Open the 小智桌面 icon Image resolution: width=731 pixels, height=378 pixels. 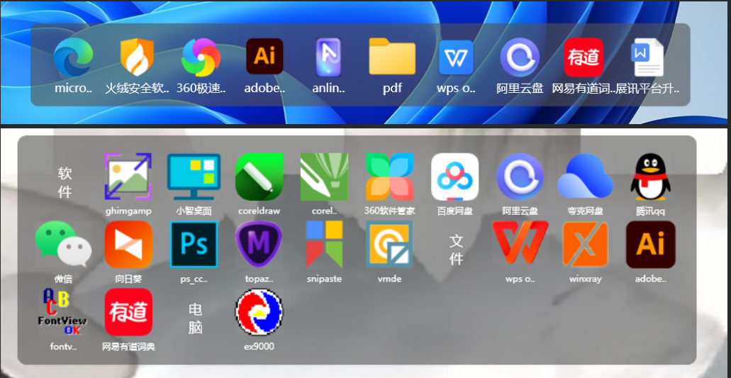coord(194,177)
